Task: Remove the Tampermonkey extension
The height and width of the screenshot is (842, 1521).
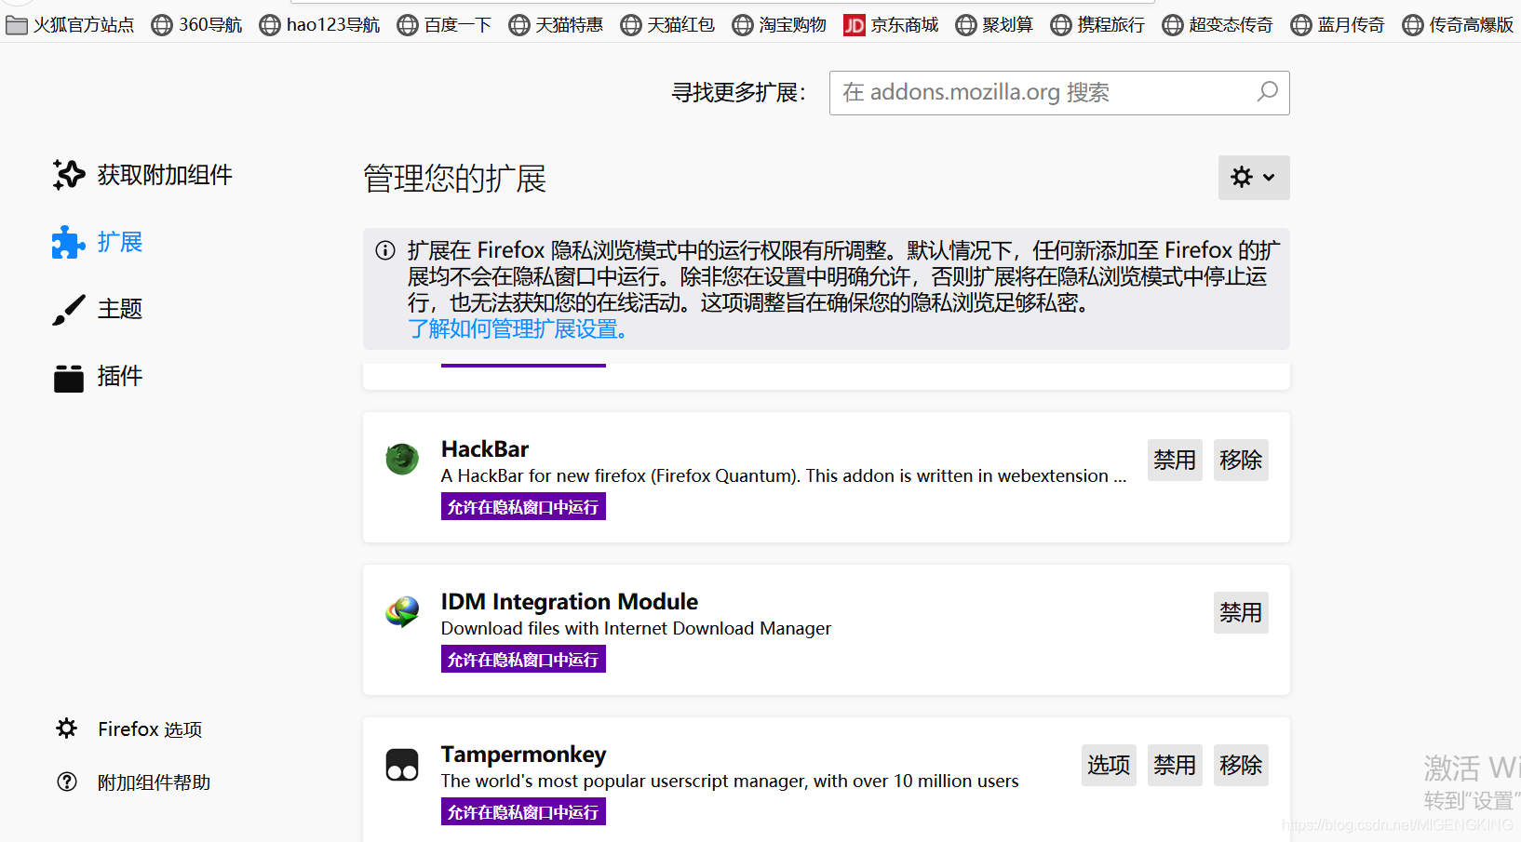Action: pyautogui.click(x=1241, y=765)
